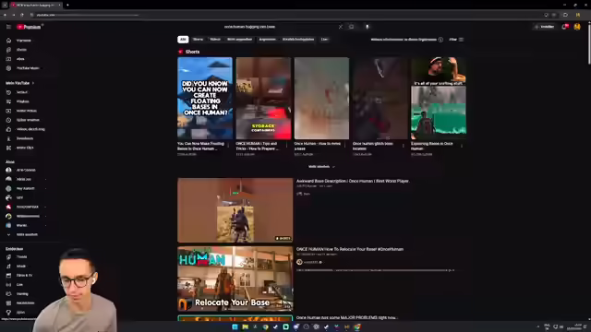Viewport: 591px width, 332px height.
Task: Select the Angesehen filter chip
Action: click(267, 39)
